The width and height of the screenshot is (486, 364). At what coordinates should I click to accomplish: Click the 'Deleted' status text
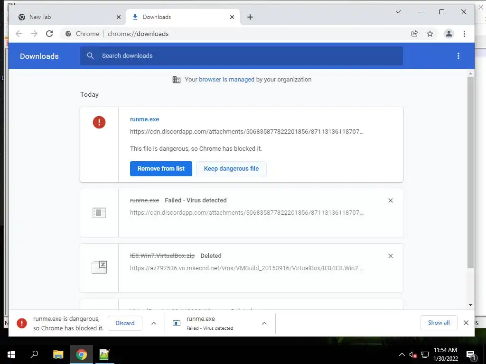tap(211, 255)
